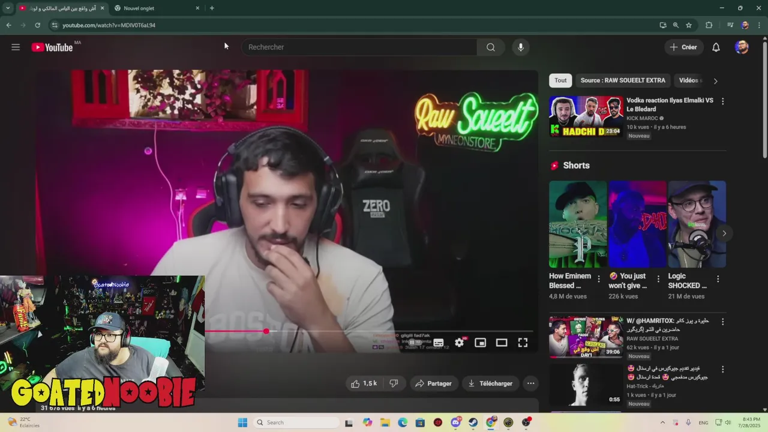Click the Télécharger button
This screenshot has height=432, width=768.
[x=490, y=383]
